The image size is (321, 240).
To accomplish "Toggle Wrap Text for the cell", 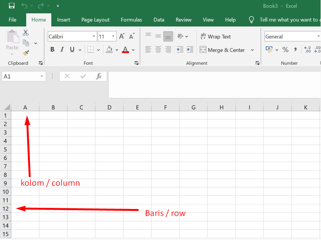I will (215, 36).
